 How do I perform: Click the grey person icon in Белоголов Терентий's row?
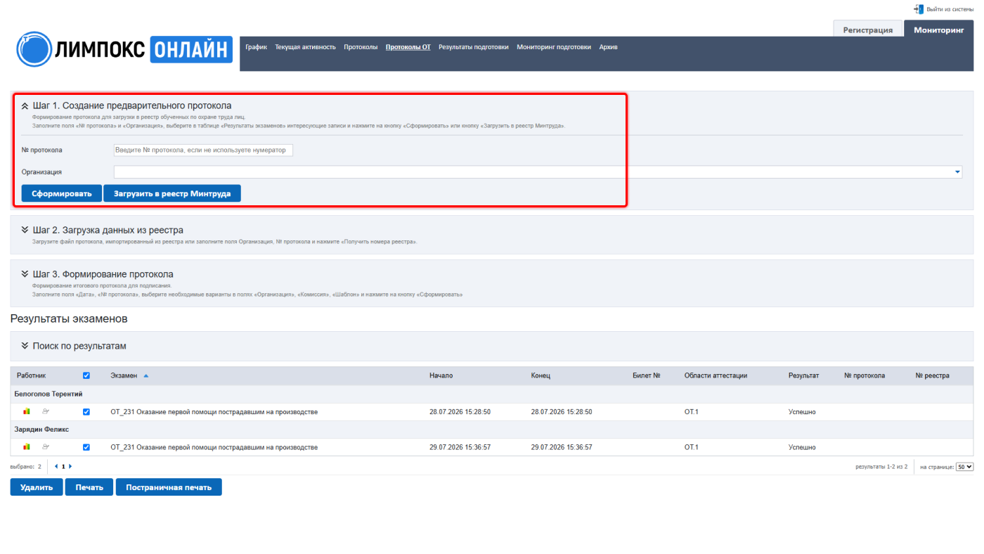pos(46,411)
